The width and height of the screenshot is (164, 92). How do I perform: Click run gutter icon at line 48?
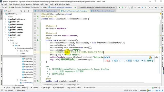pos(38,81)
